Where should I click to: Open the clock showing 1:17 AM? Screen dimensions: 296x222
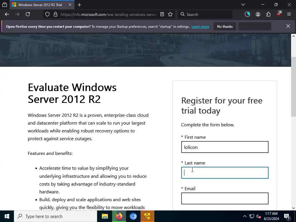[x=271, y=216]
